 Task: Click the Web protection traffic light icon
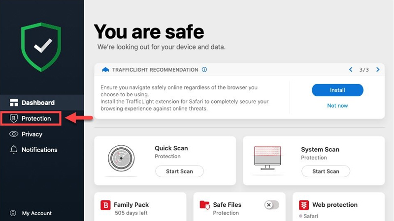304,205
